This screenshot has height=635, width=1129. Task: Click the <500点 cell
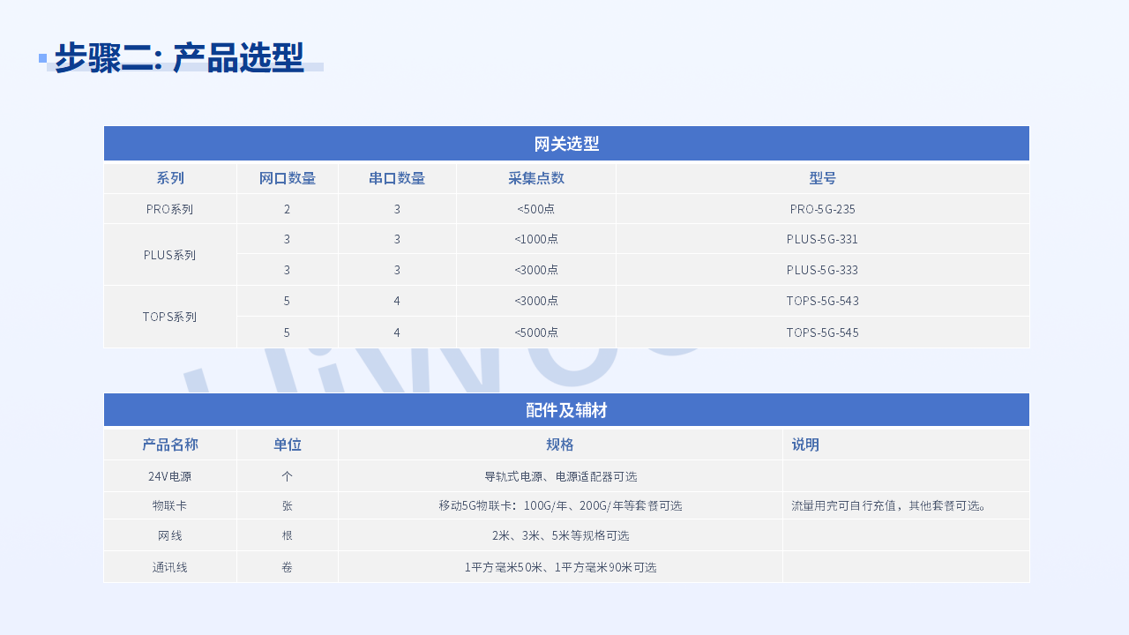click(536, 209)
